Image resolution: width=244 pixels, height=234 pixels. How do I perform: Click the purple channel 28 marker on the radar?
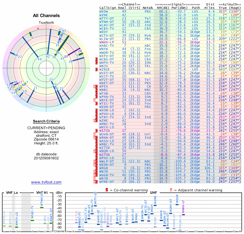80,51
